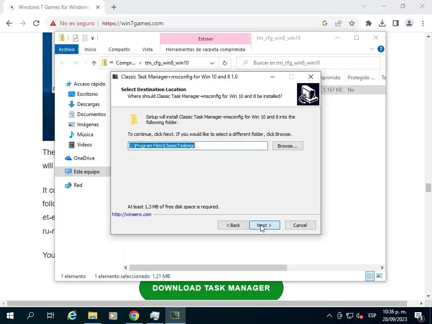Close the Windows 7 Games browser tab
Viewport: 432px width, 324px height.
pos(98,7)
